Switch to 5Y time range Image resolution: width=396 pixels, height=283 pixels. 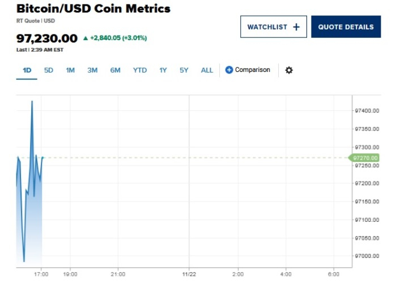[184, 70]
